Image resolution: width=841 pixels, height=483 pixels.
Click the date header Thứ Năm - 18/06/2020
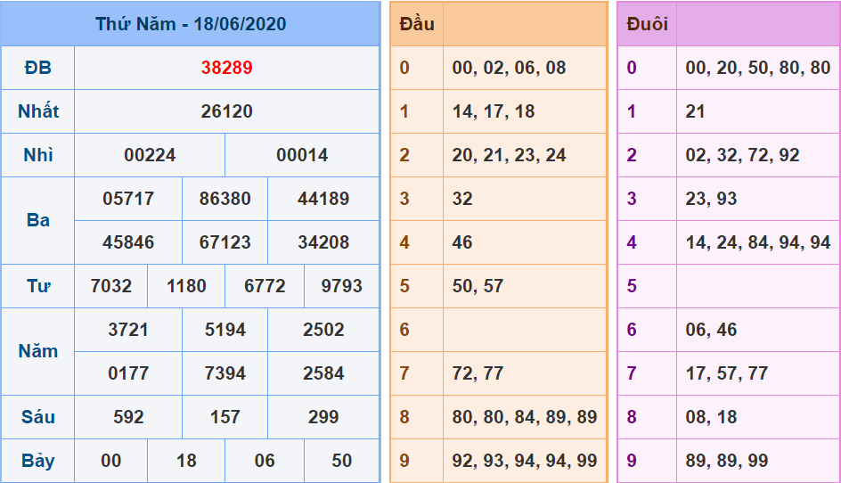click(191, 24)
